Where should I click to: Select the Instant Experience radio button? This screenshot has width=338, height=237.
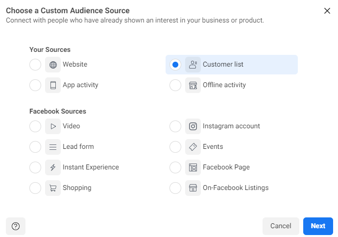[x=35, y=167]
